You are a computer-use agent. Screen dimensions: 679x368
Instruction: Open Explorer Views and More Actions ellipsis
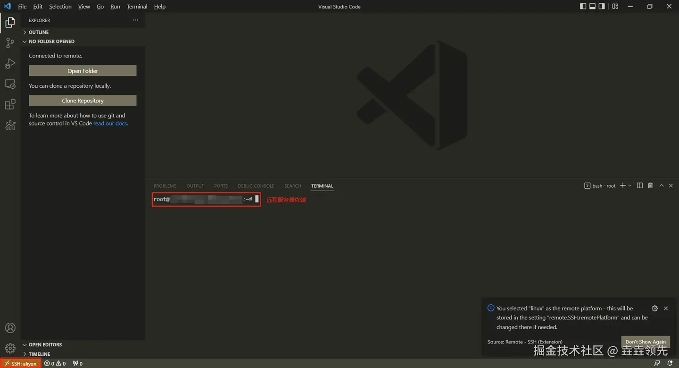[135, 20]
